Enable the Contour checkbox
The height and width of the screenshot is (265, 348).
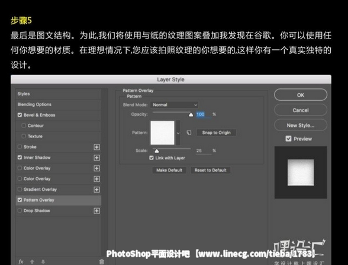coord(24,126)
